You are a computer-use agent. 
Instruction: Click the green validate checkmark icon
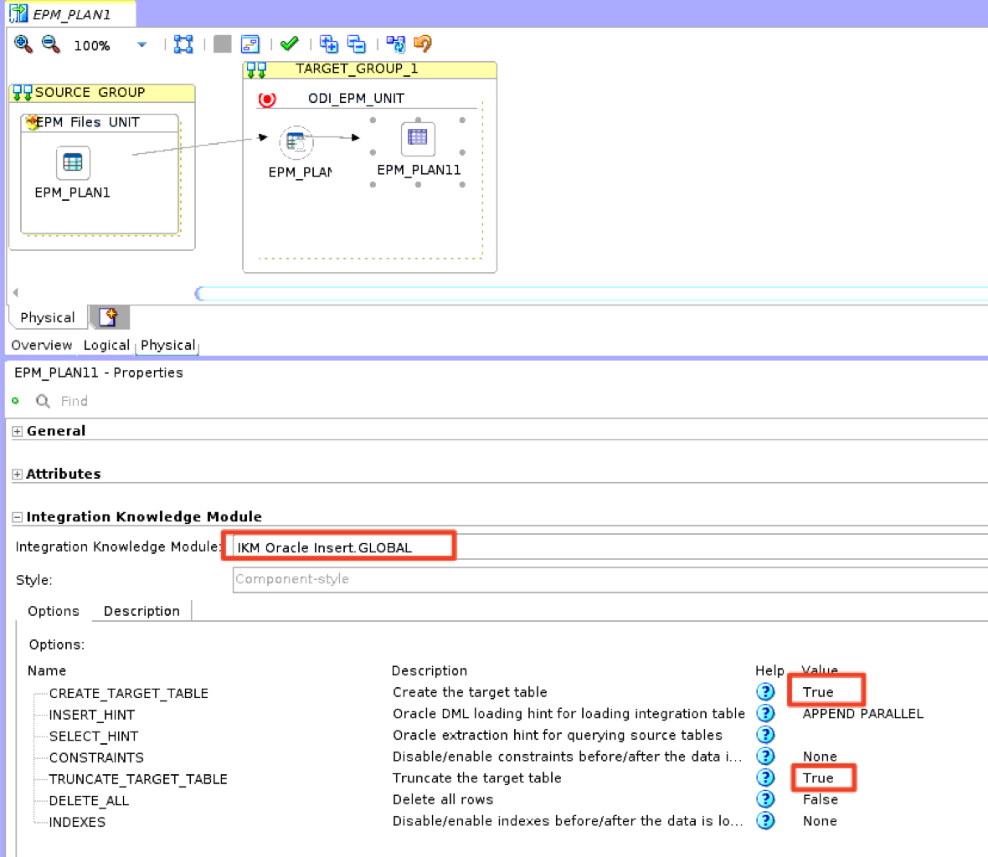(290, 44)
